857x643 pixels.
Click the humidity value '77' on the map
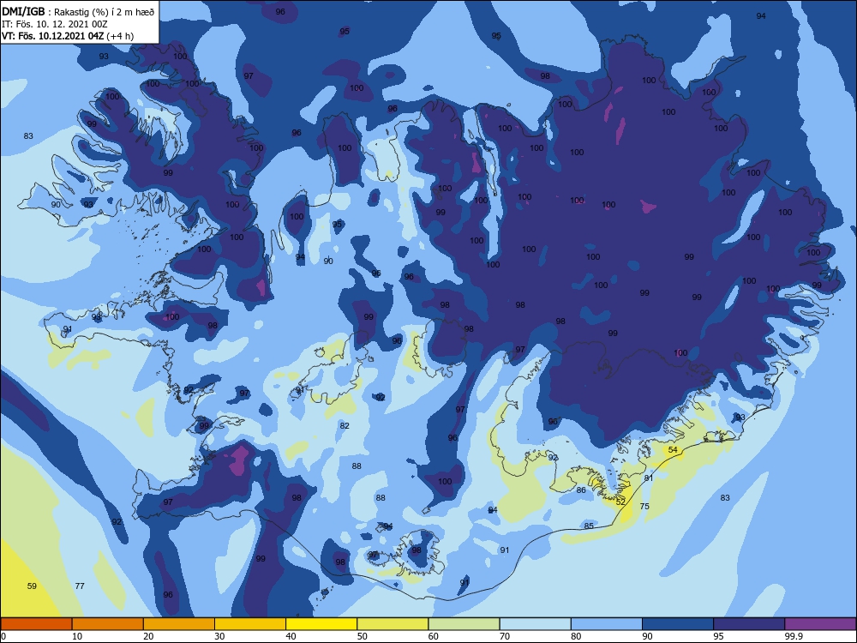[x=80, y=586]
